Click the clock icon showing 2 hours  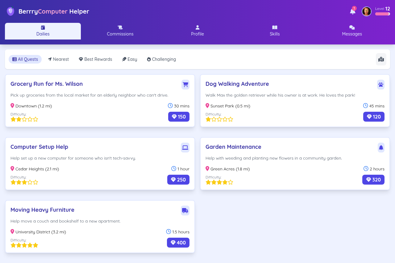coord(366,169)
